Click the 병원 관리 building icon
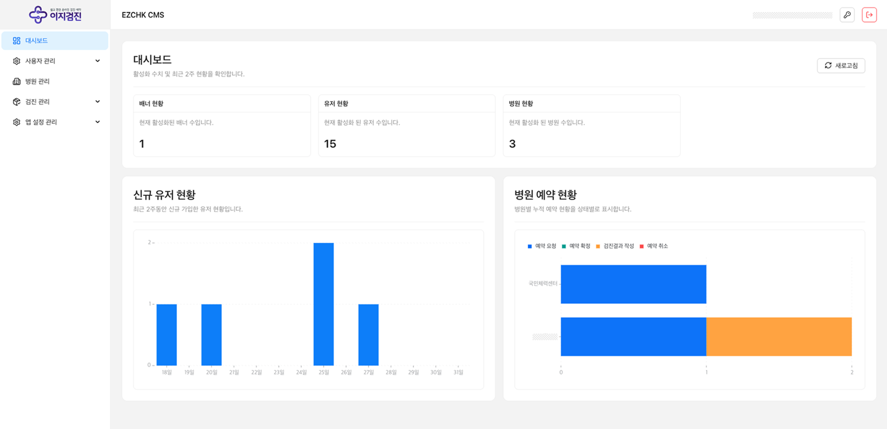This screenshot has width=887, height=429. coord(17,81)
